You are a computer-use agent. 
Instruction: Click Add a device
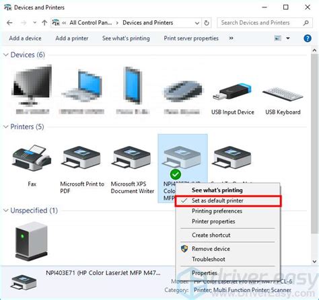pos(25,38)
